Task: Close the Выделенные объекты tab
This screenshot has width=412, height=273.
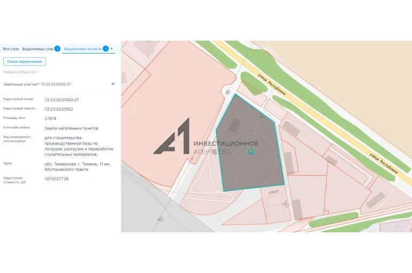Action: tap(111, 49)
